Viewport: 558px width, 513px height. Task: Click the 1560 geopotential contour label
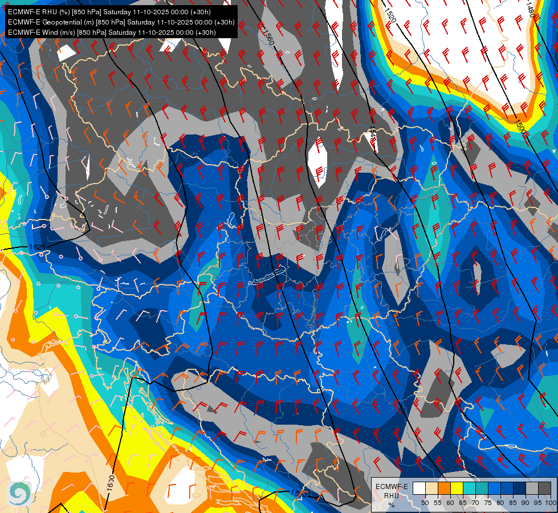pos(268,37)
